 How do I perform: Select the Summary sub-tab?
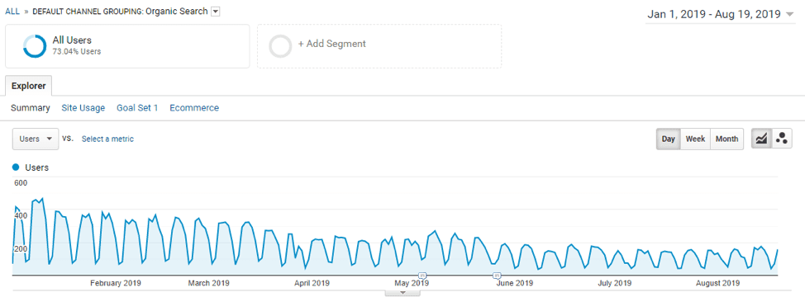click(31, 108)
